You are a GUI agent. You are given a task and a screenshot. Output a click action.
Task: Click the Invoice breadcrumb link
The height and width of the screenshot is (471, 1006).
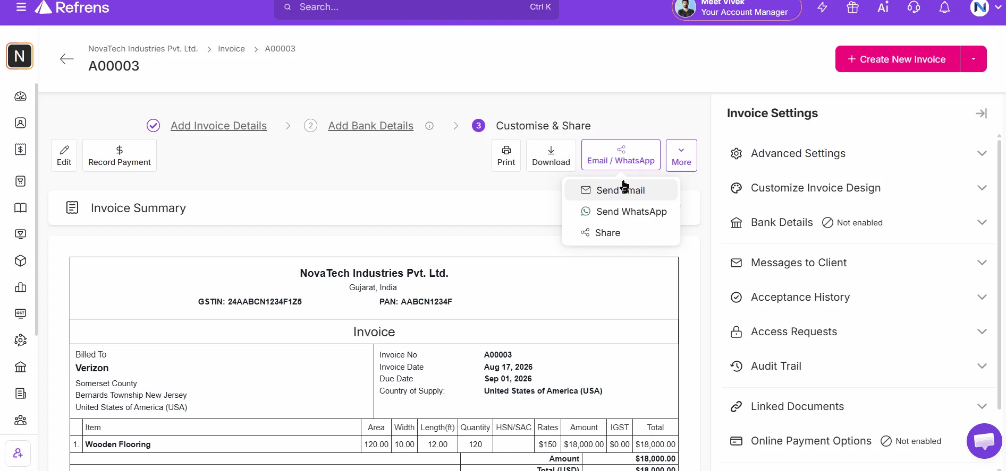click(x=231, y=49)
